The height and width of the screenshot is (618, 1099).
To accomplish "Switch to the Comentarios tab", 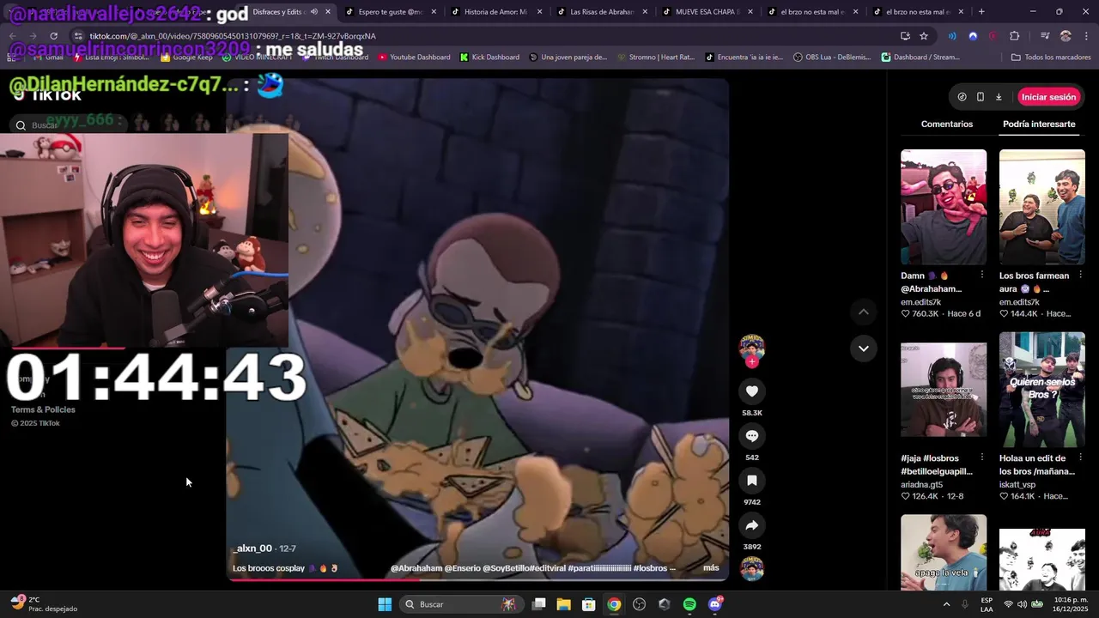I will click(x=947, y=124).
